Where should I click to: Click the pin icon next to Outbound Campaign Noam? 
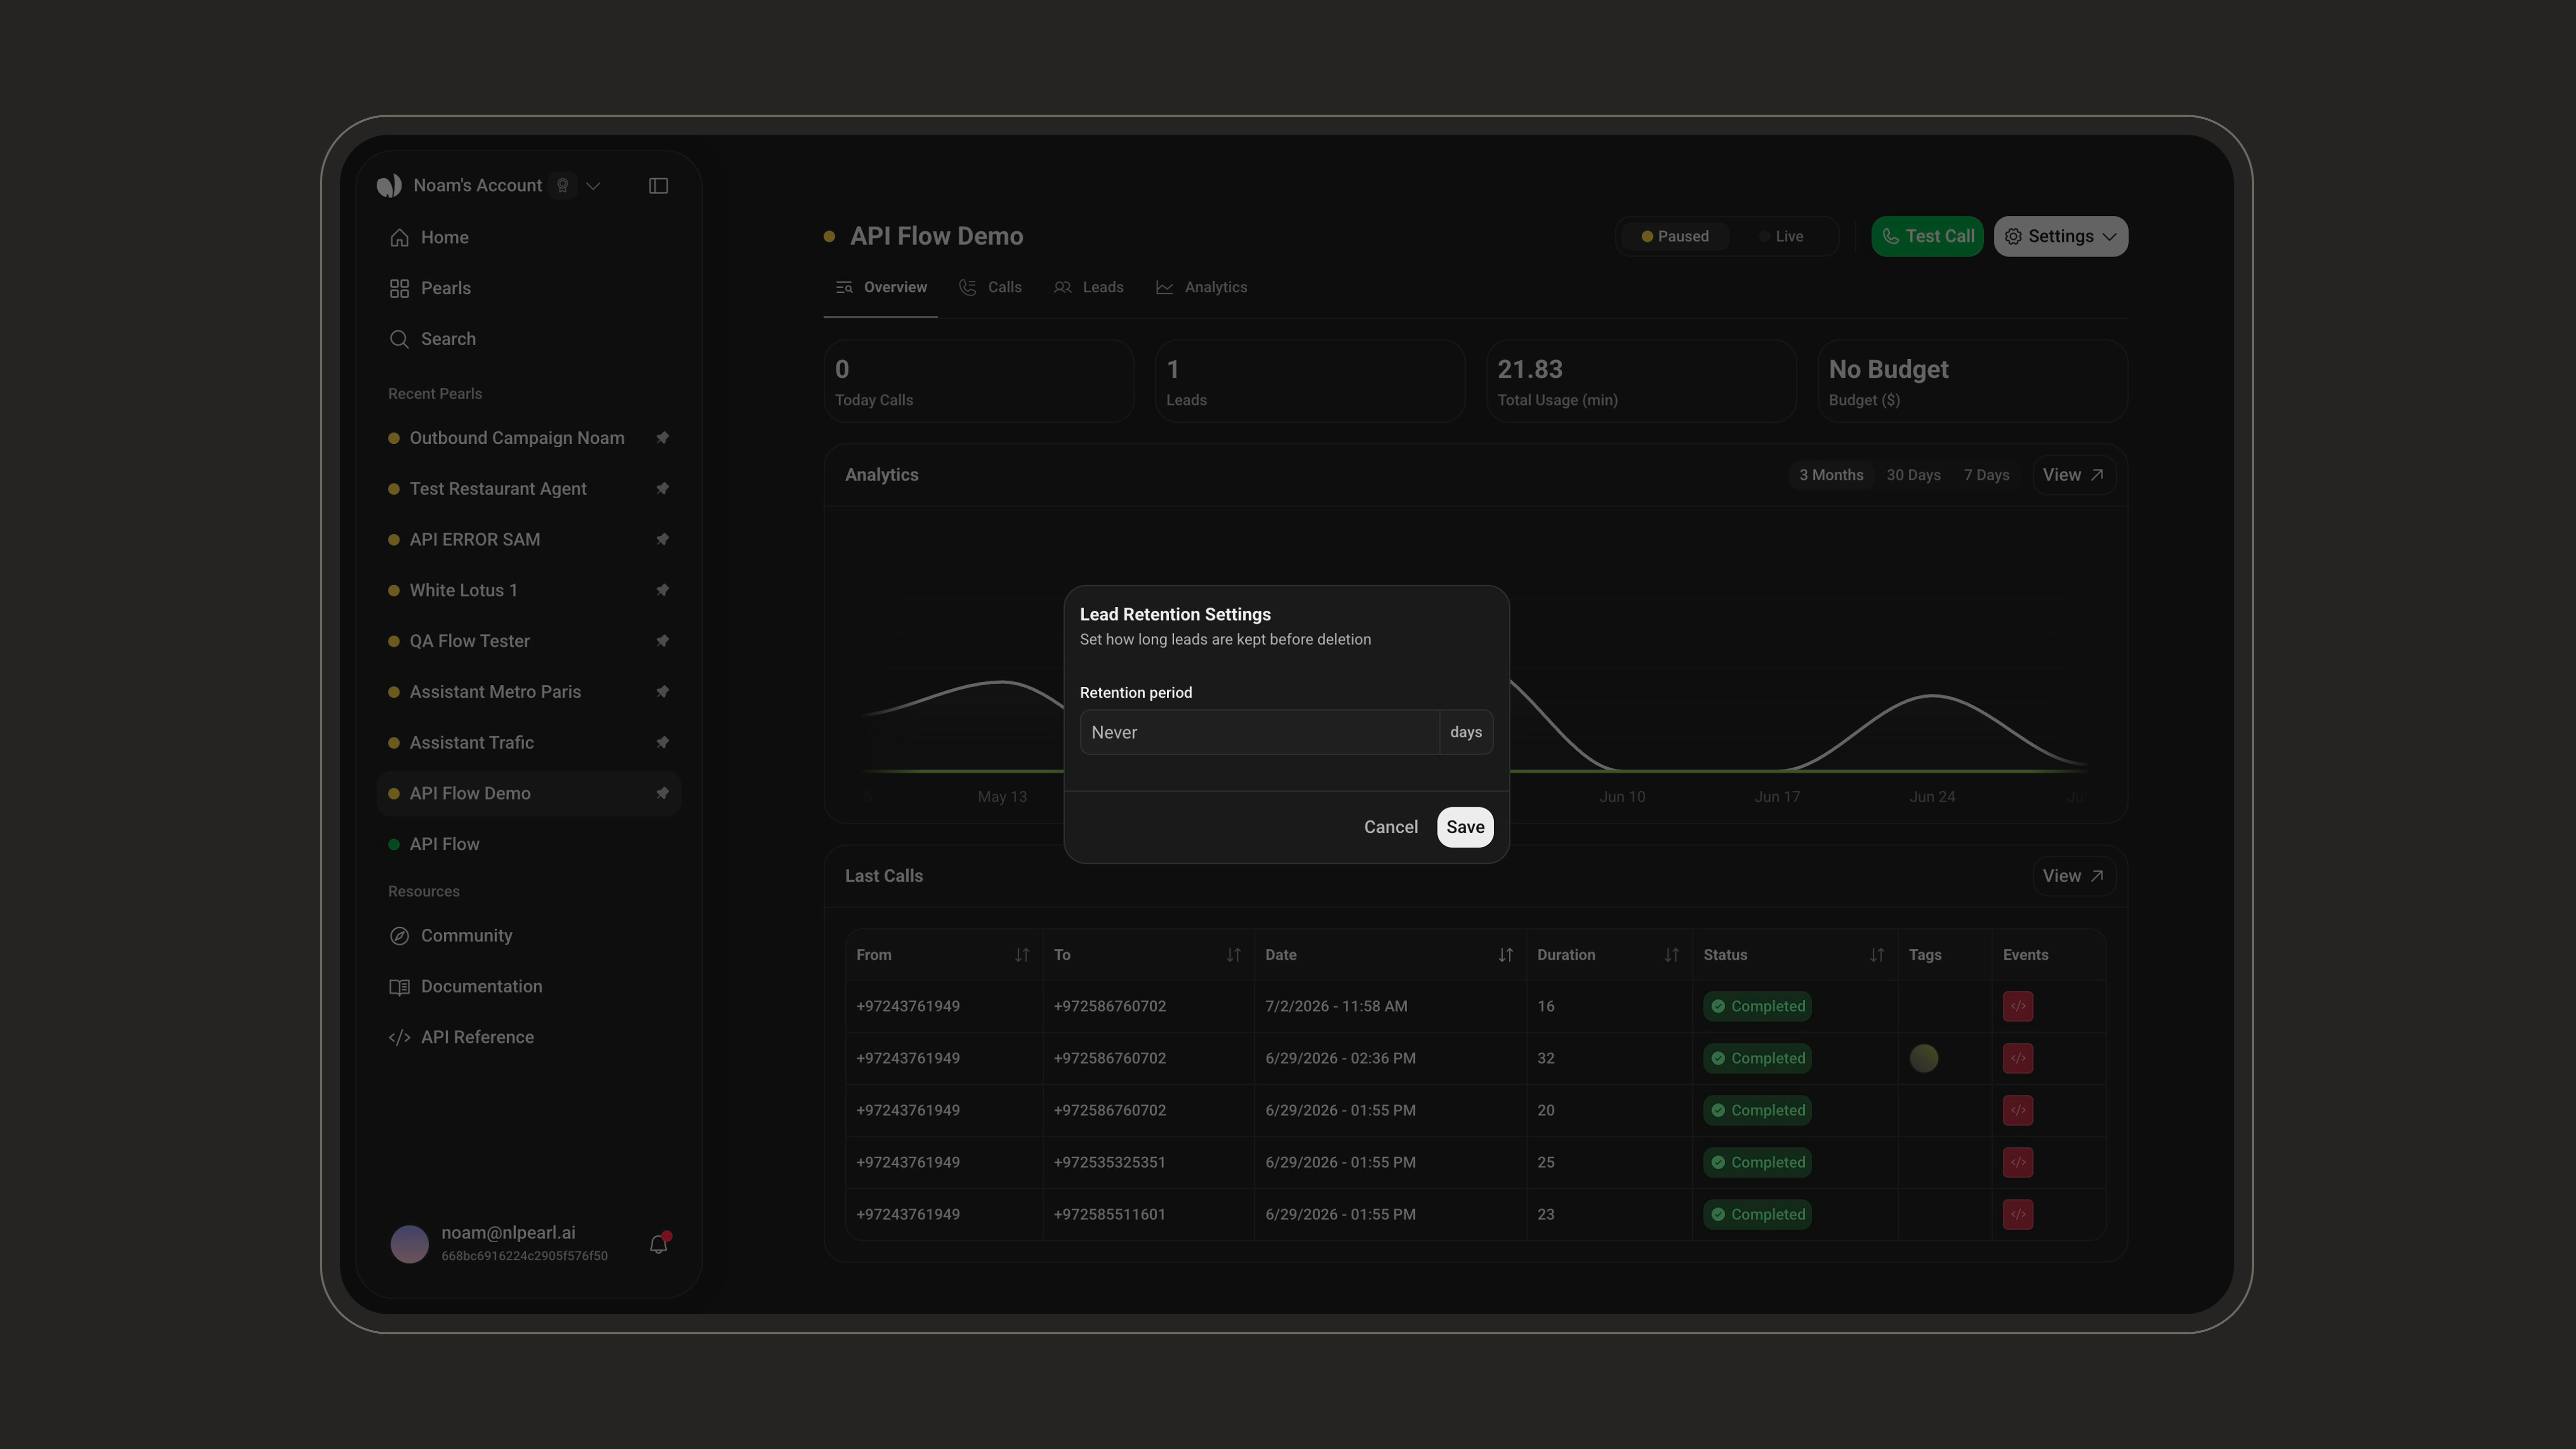coord(662,438)
